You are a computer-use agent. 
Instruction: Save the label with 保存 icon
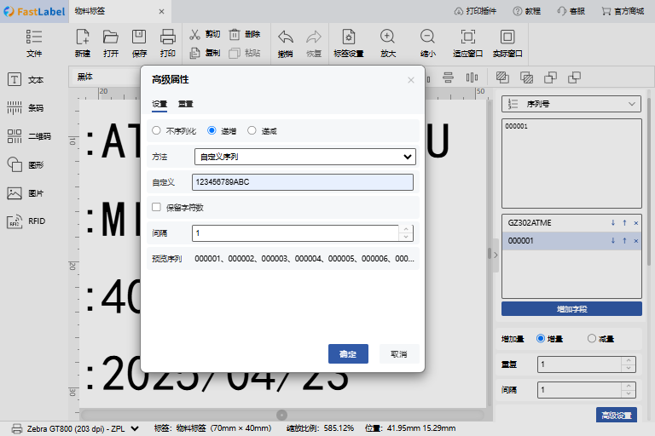pos(139,37)
